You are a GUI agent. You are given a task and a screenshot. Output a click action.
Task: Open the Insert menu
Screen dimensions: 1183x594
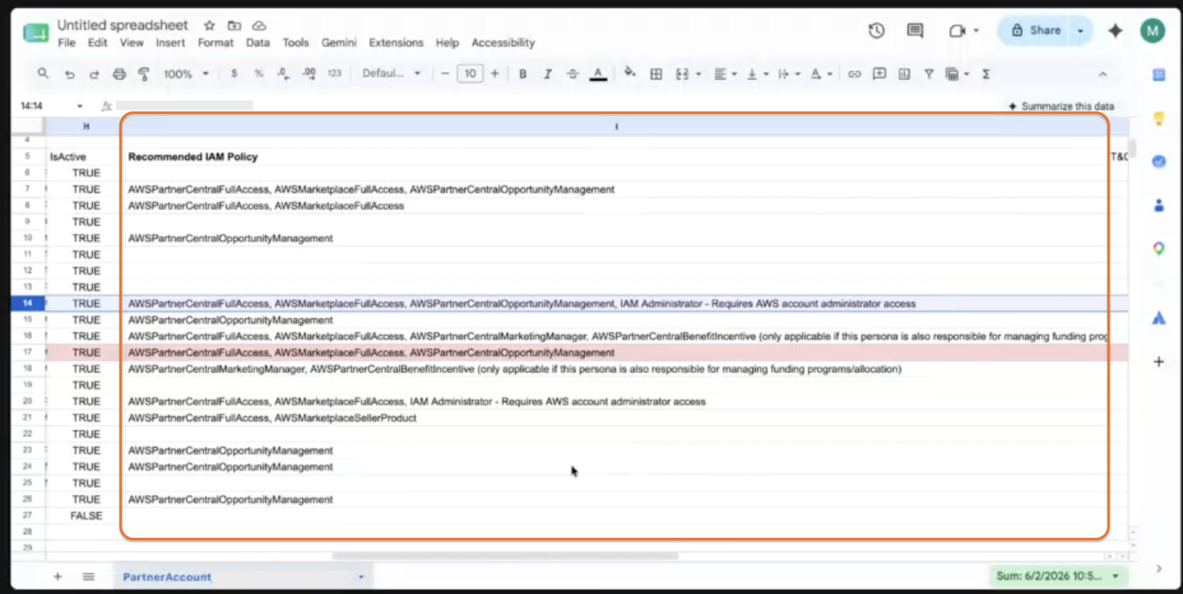[170, 43]
